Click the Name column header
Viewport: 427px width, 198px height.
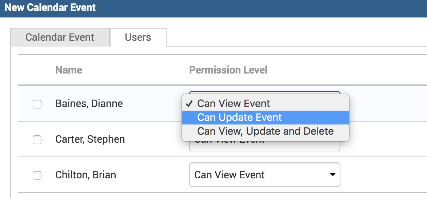click(x=69, y=70)
